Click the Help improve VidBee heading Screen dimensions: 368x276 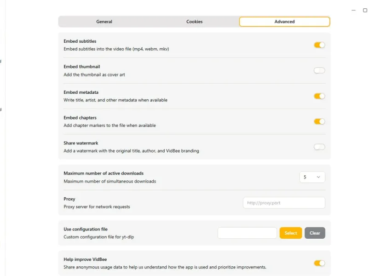point(85,259)
